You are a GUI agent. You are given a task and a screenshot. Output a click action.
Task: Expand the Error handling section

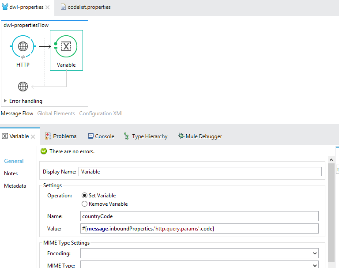pyautogui.click(x=5, y=101)
